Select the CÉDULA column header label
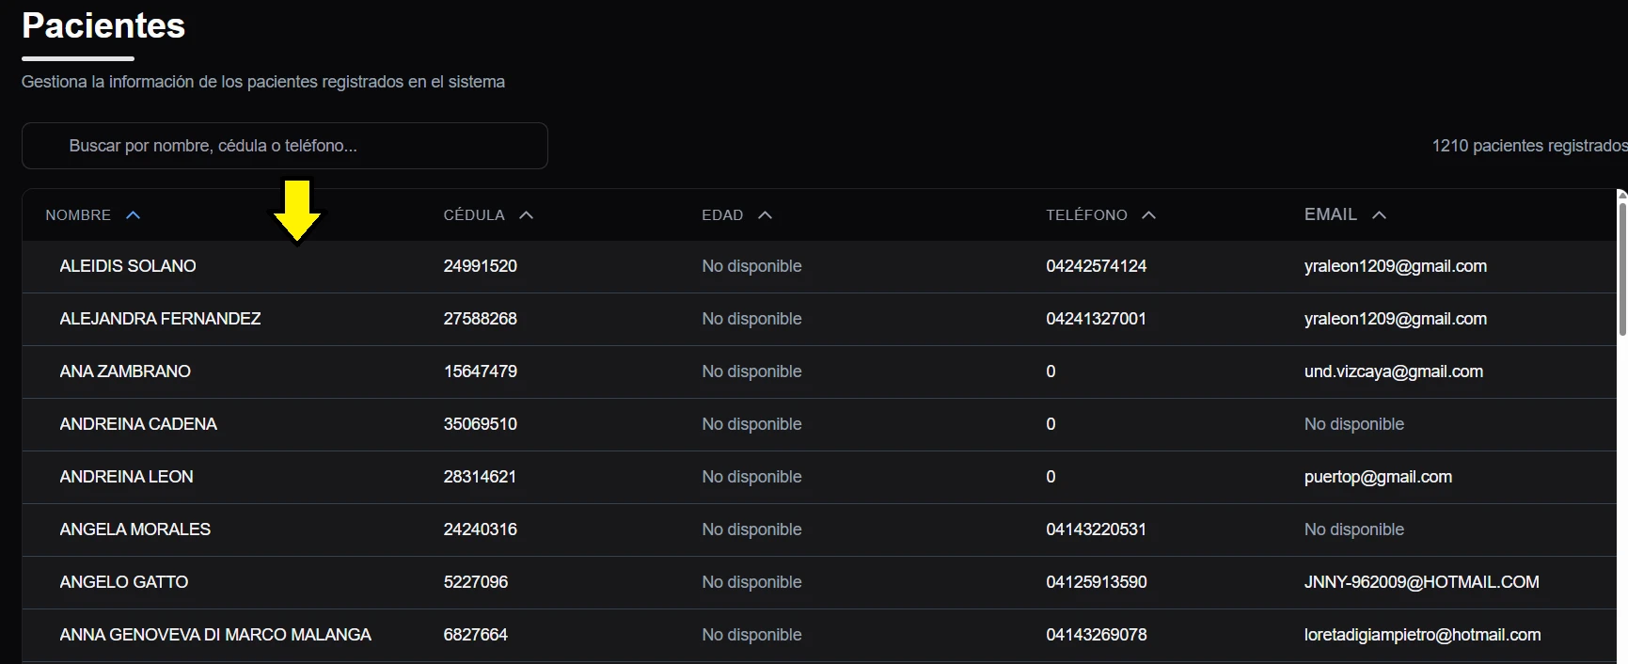Screen dimensions: 1628x664 pyautogui.click(x=474, y=215)
